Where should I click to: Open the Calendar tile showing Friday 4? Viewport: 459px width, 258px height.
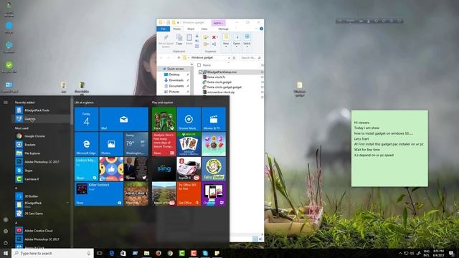[86, 119]
